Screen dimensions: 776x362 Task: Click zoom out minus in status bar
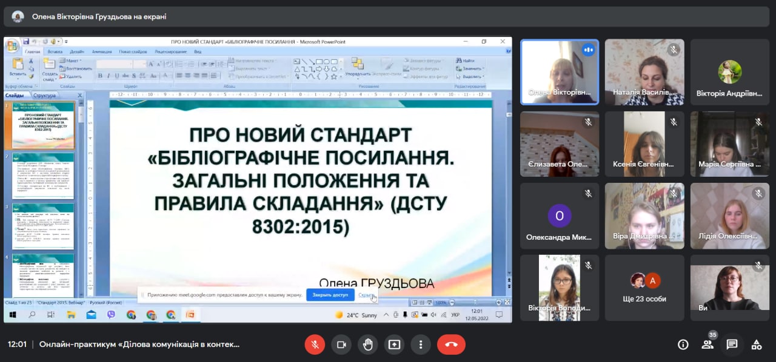click(x=451, y=302)
